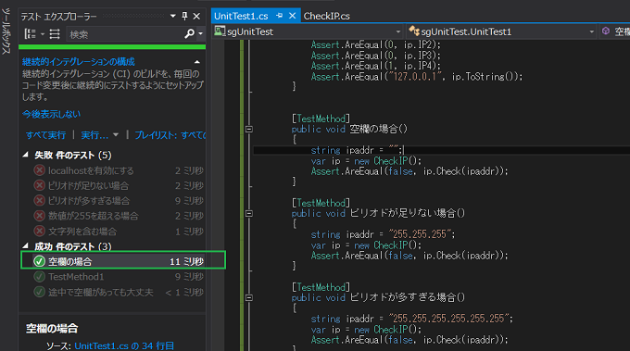
Task: Close the Test Explorer panel
Action: (x=196, y=16)
